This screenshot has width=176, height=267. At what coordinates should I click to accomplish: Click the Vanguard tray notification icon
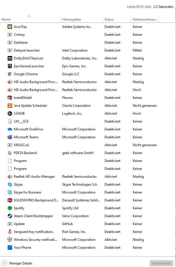tap(10, 232)
